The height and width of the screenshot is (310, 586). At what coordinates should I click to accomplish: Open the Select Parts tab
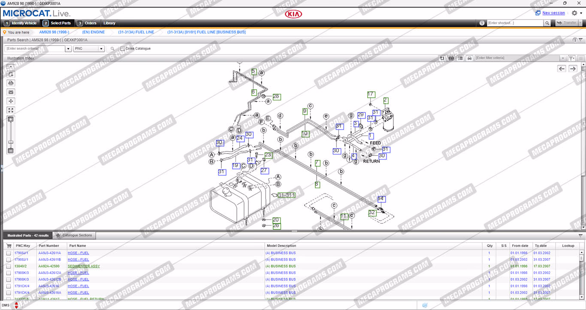click(57, 23)
